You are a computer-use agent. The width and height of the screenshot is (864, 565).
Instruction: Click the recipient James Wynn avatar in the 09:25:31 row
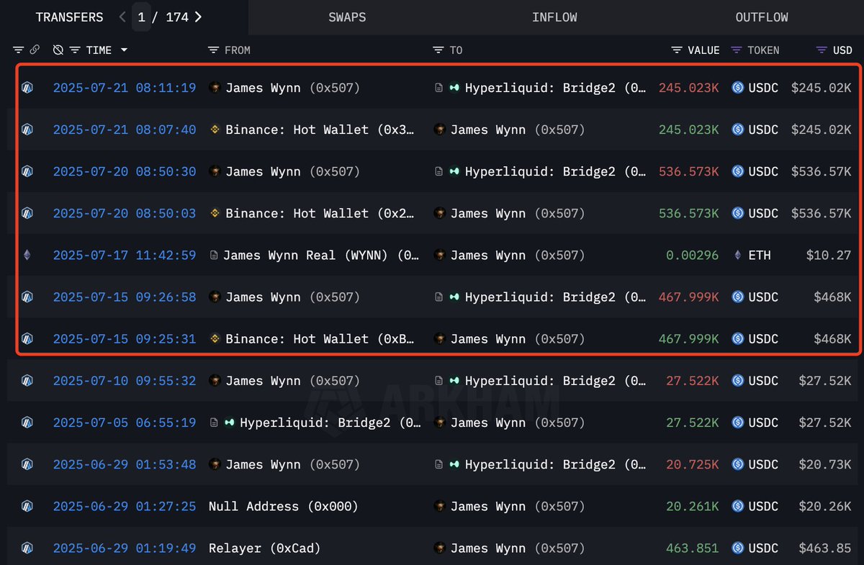439,338
